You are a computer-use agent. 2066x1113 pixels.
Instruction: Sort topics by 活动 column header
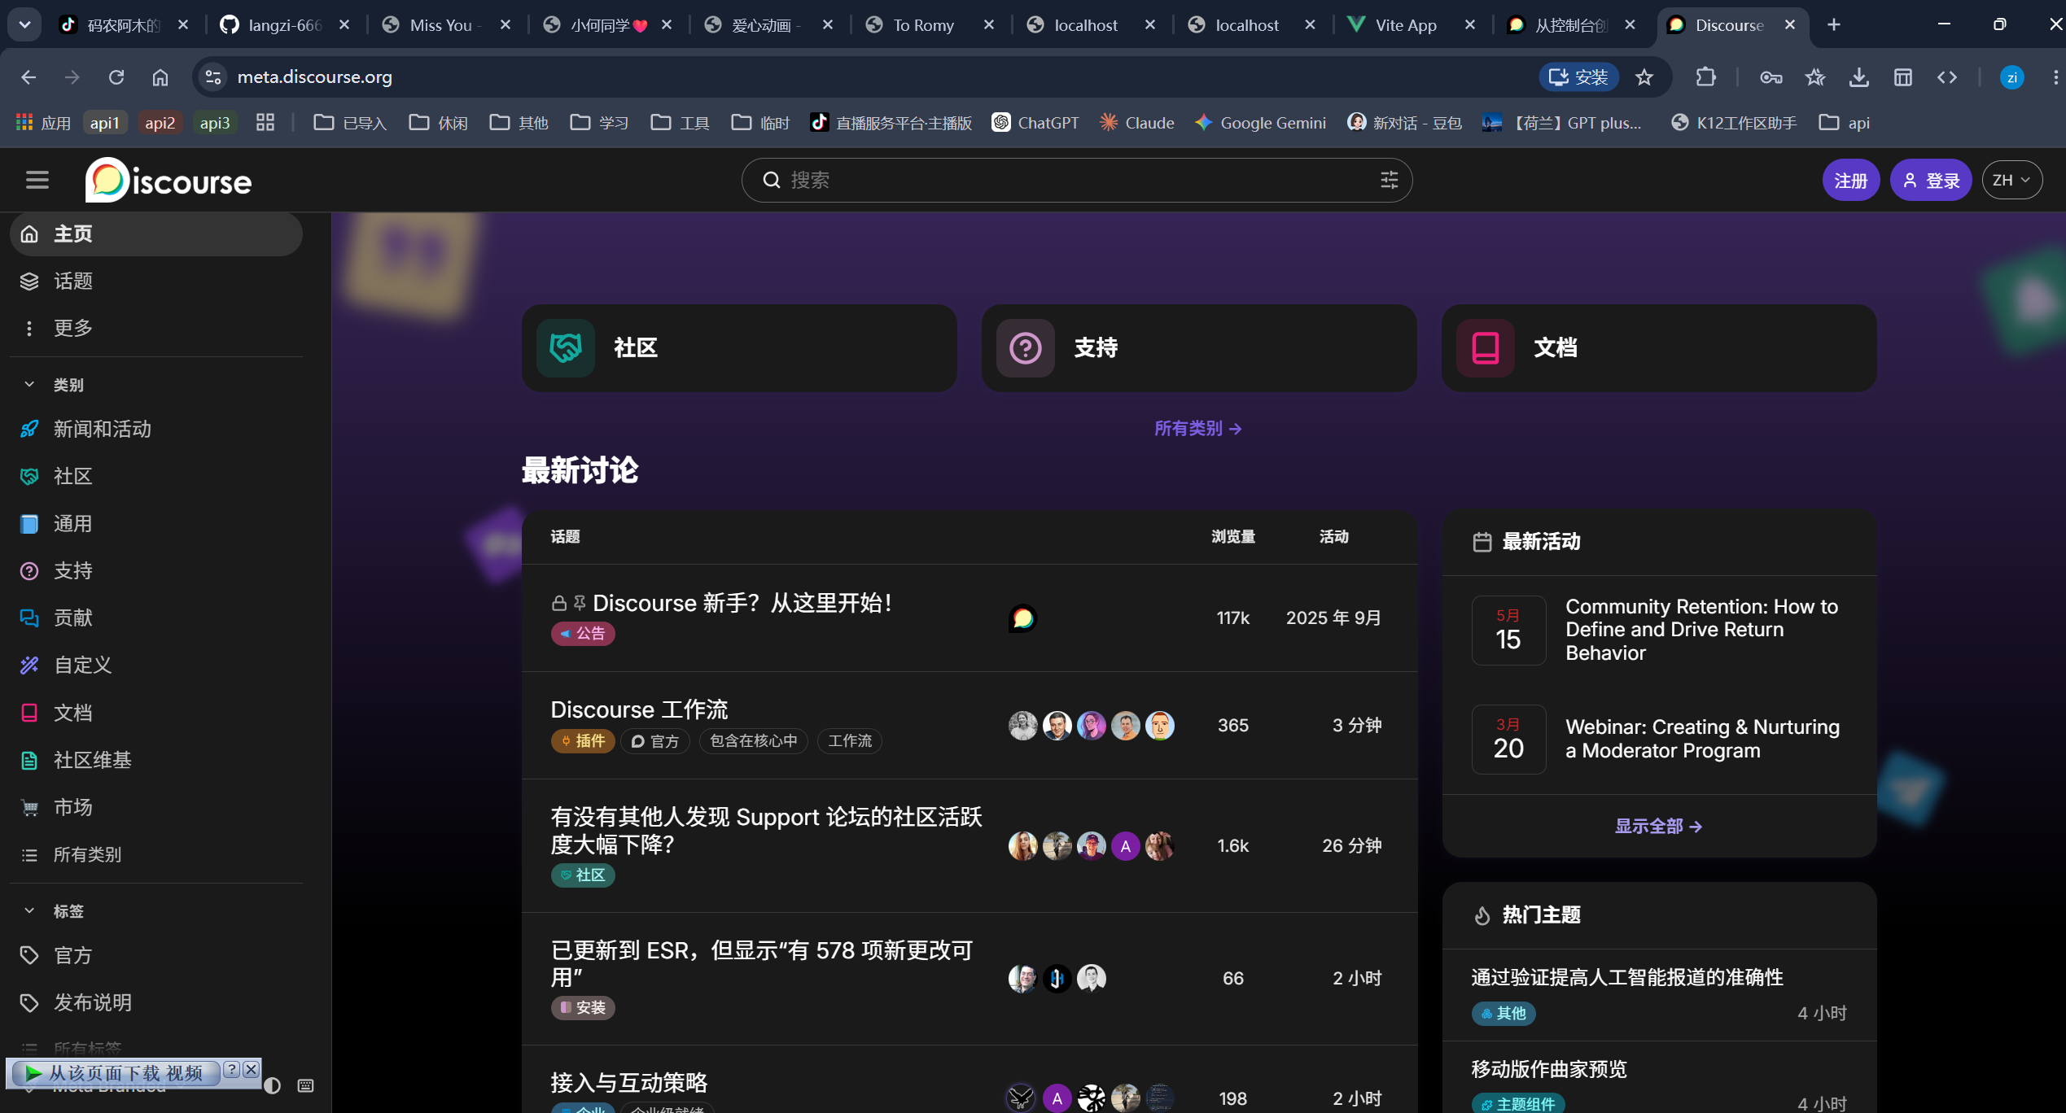pyautogui.click(x=1333, y=537)
